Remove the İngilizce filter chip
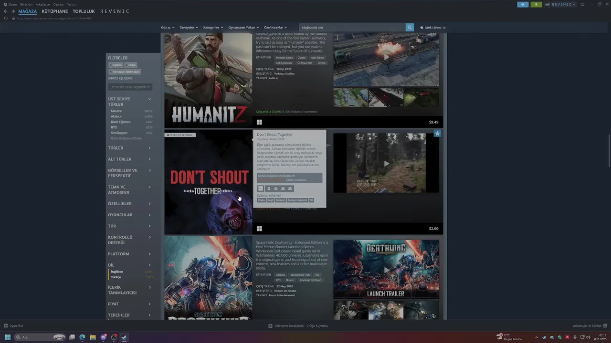This screenshot has height=343, width=611. pos(116,65)
